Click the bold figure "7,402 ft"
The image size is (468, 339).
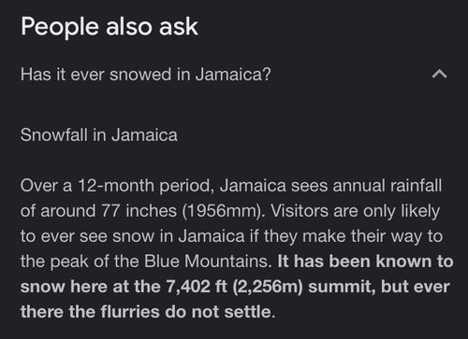coord(197,287)
